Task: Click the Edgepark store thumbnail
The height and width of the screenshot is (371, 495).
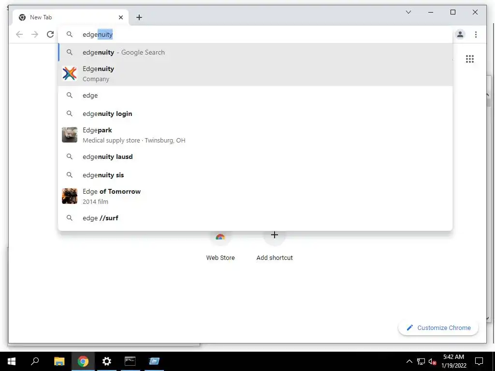Action: coord(70,135)
